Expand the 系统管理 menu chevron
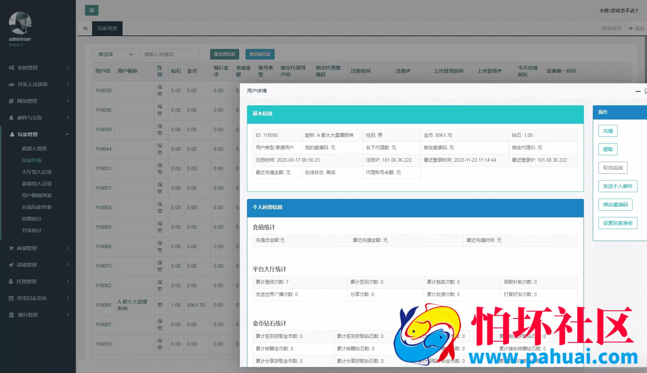This screenshot has width=647, height=373. (x=68, y=67)
